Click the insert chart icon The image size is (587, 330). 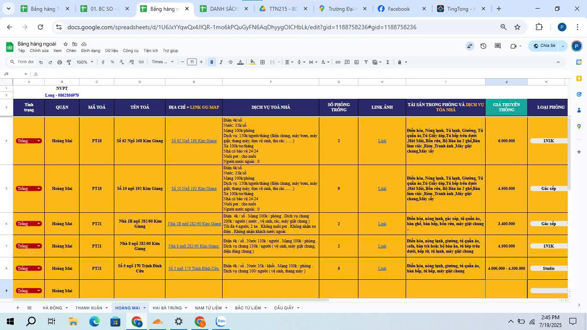tap(357, 62)
